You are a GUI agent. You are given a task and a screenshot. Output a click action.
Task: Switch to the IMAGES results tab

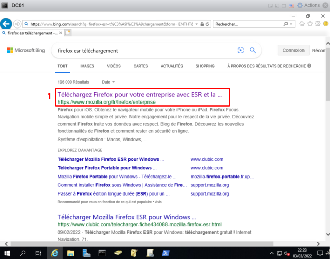pyautogui.click(x=87, y=66)
